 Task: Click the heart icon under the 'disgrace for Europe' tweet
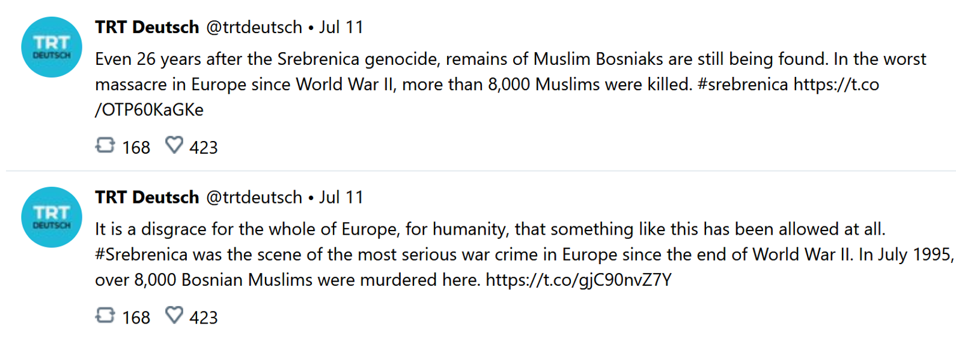174,315
